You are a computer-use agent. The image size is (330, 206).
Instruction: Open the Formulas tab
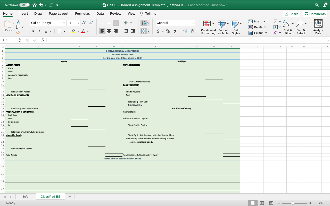(82, 14)
